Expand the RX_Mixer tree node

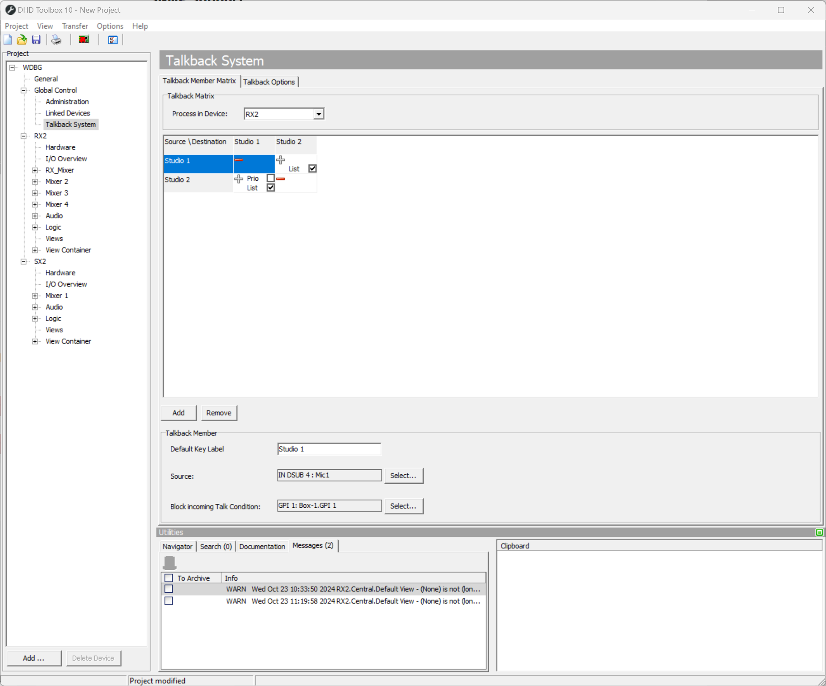click(35, 170)
